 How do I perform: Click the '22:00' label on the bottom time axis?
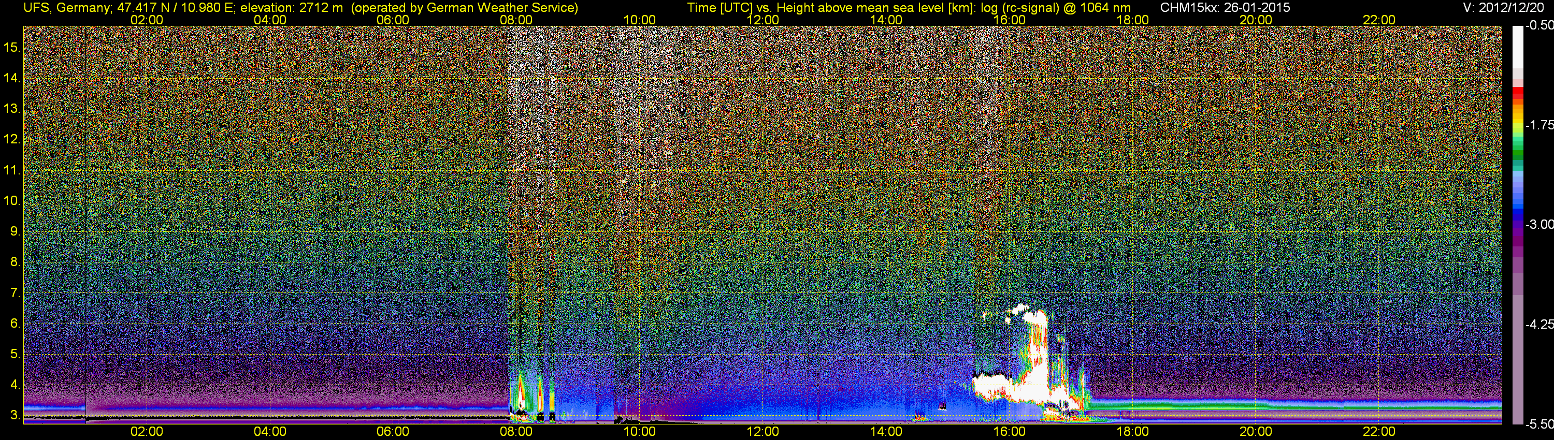pos(1379,432)
